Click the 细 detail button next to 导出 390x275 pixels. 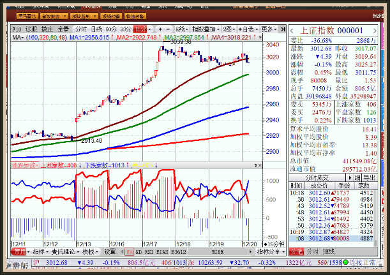click(357, 178)
